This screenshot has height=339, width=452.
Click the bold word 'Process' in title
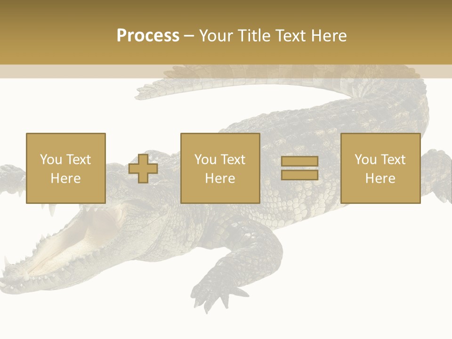[148, 35]
